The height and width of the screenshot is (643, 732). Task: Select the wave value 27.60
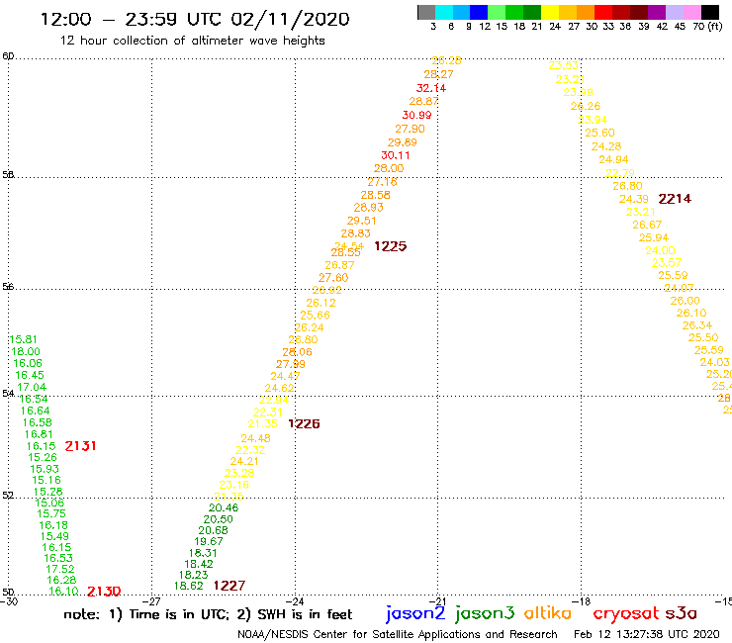pyautogui.click(x=333, y=278)
